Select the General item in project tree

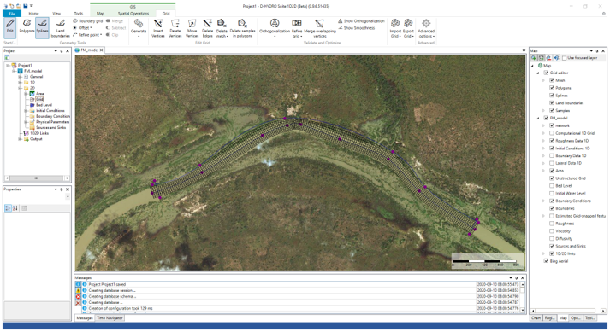(x=36, y=77)
